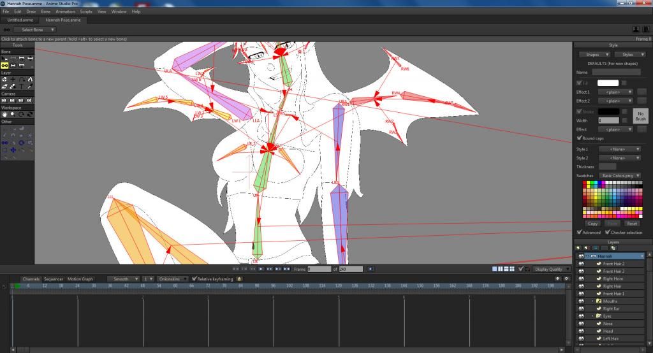Open the Styles dropdown
Image resolution: width=653 pixels, height=353 pixels.
(630, 55)
